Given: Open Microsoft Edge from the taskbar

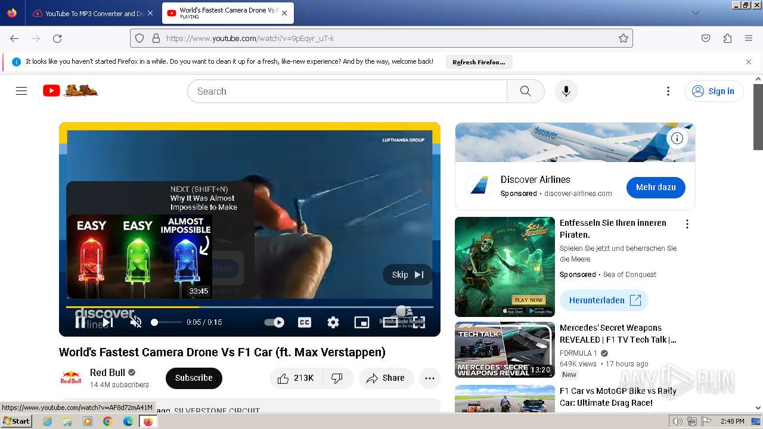Looking at the screenshot, I should pos(128,421).
